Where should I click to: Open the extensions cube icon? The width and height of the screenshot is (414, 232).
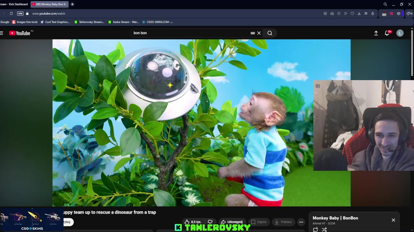click(x=398, y=14)
